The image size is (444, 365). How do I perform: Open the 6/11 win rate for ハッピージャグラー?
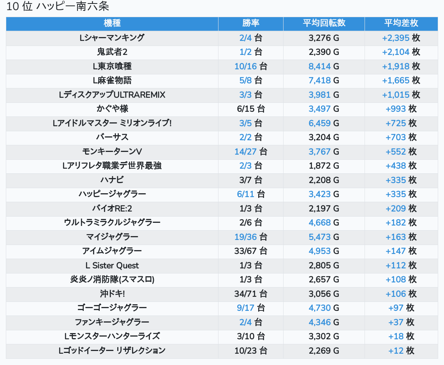coord(245,194)
